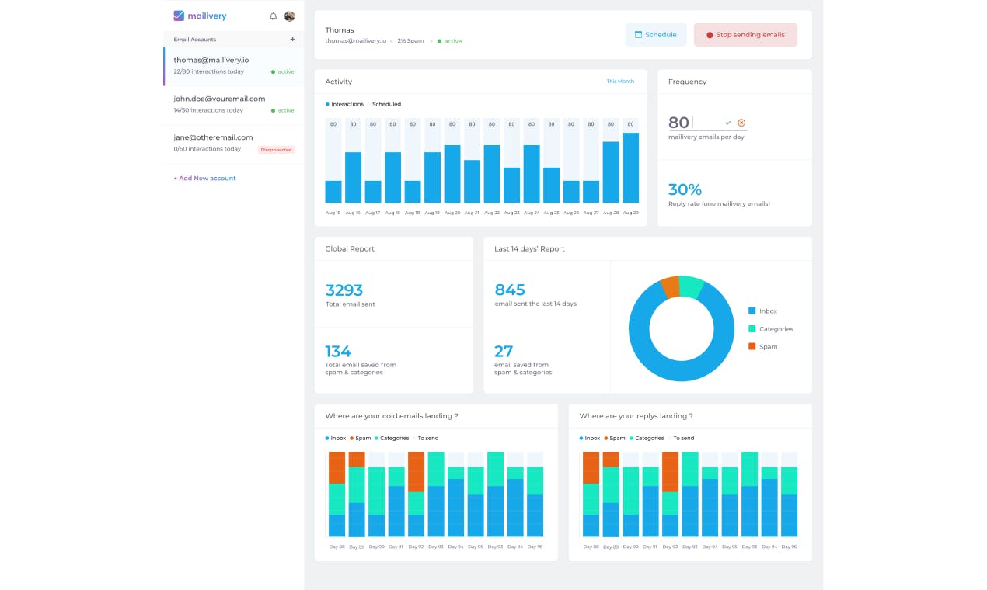This screenshot has height=590, width=987.
Task: Click the red dot on Stop sending emails
Action: [x=710, y=35]
